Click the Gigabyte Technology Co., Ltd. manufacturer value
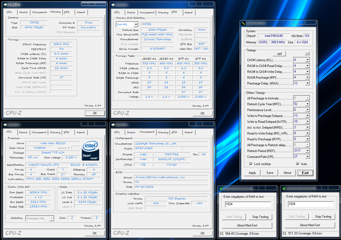Viewport: 341px width, 240px height. (x=171, y=143)
